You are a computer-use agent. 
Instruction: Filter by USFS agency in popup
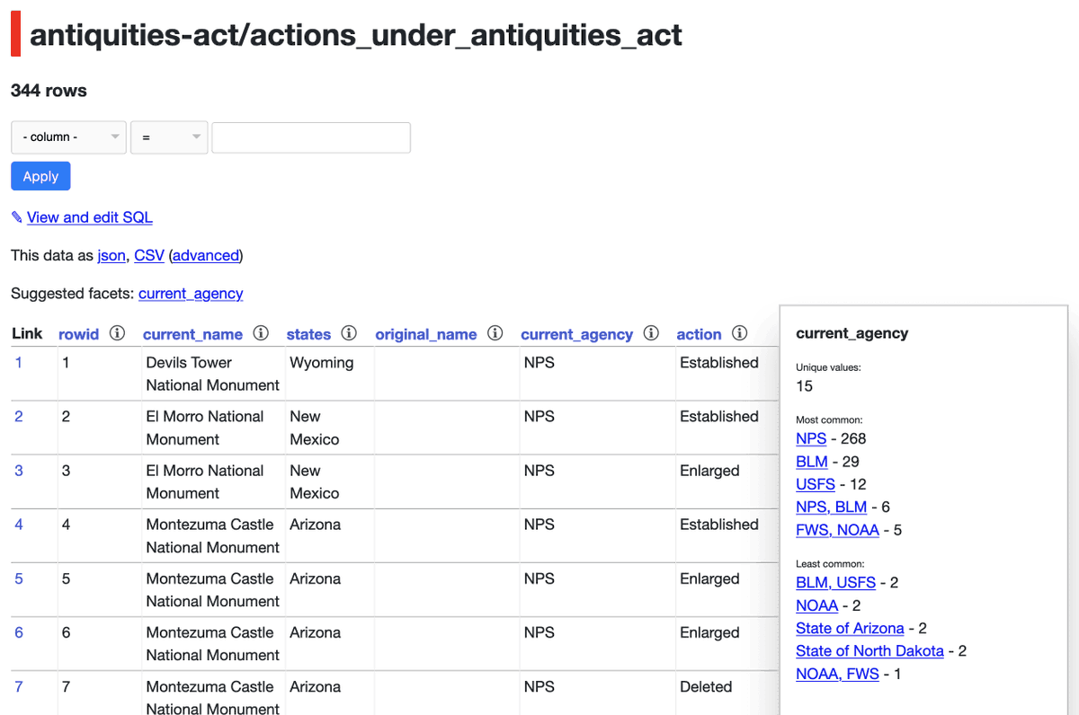(816, 484)
